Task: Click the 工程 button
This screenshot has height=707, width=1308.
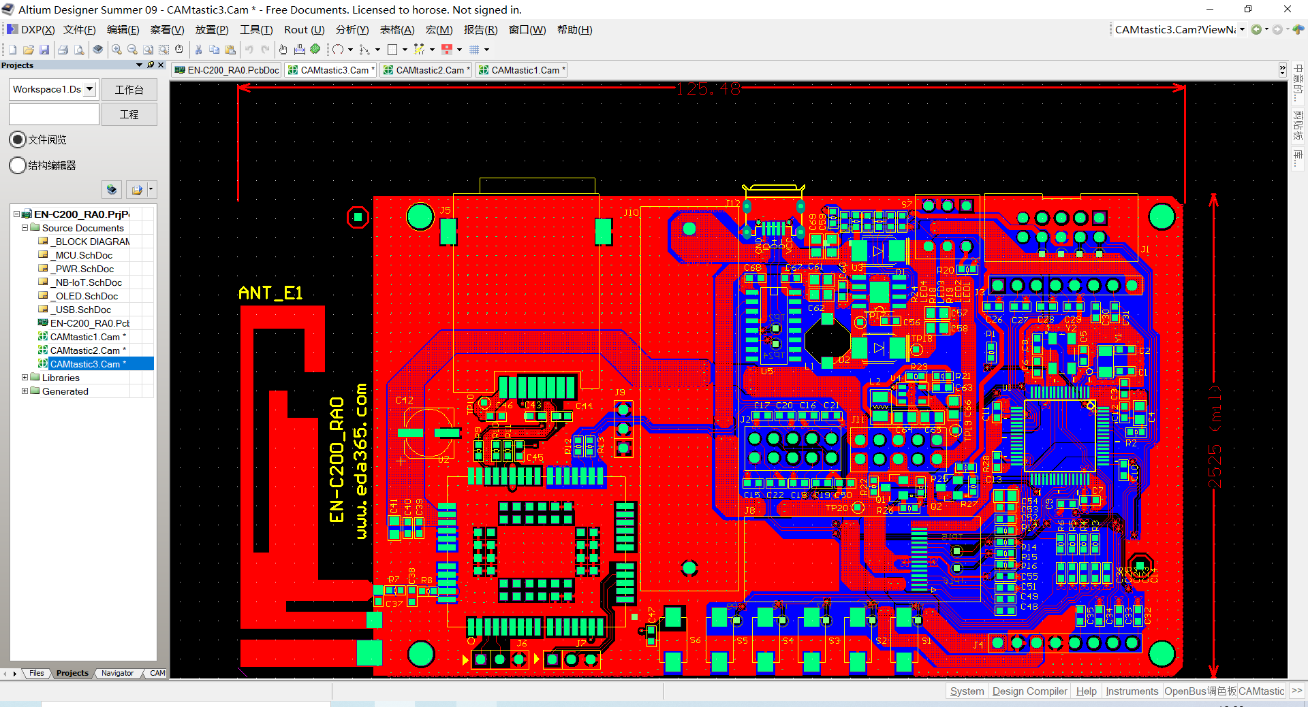Action: click(x=129, y=114)
